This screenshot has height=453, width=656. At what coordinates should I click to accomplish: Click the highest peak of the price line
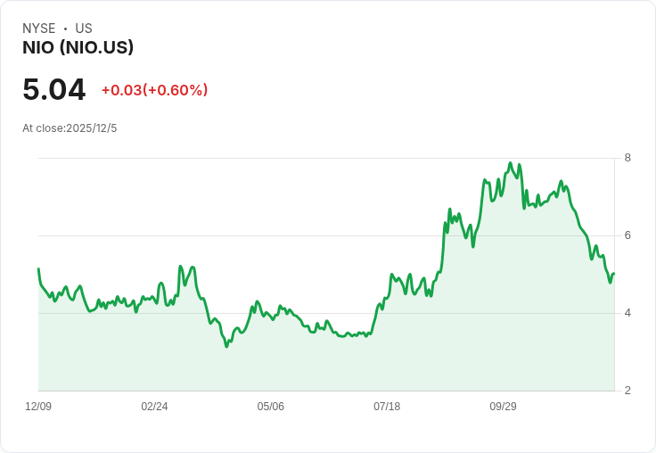511,164
